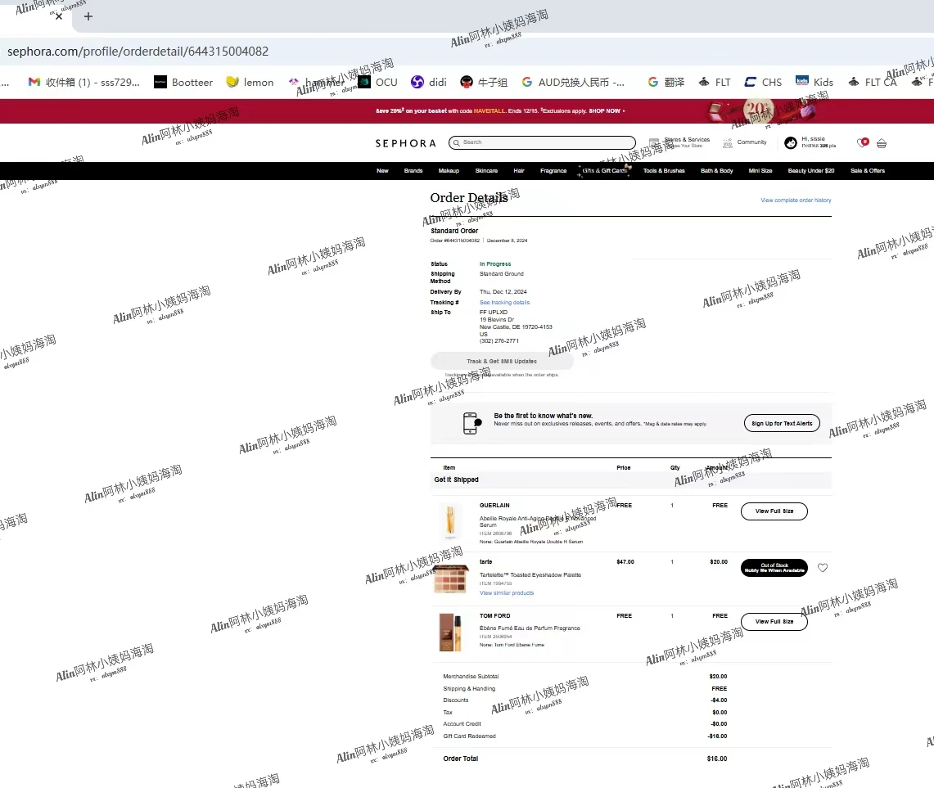The image size is (934, 788).
Task: Open the Bootteer bookmark
Action: coord(183,82)
